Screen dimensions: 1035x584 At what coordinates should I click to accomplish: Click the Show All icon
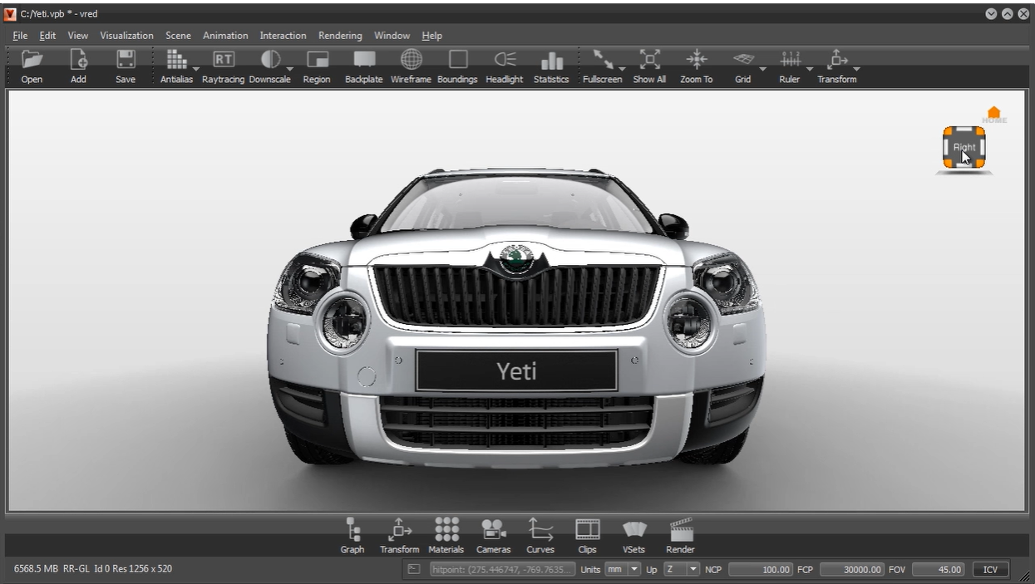click(x=649, y=60)
